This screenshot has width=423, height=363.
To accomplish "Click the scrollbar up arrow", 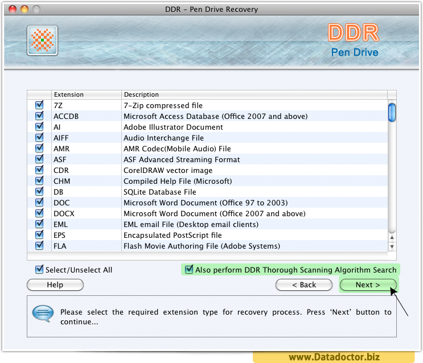I will coord(392,238).
